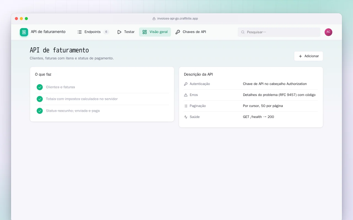Click the GET /health → 200 value
The image size is (353, 220).
[x=258, y=117]
